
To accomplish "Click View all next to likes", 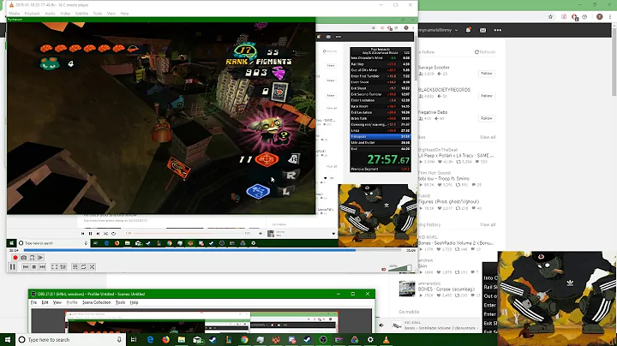I will [488, 137].
